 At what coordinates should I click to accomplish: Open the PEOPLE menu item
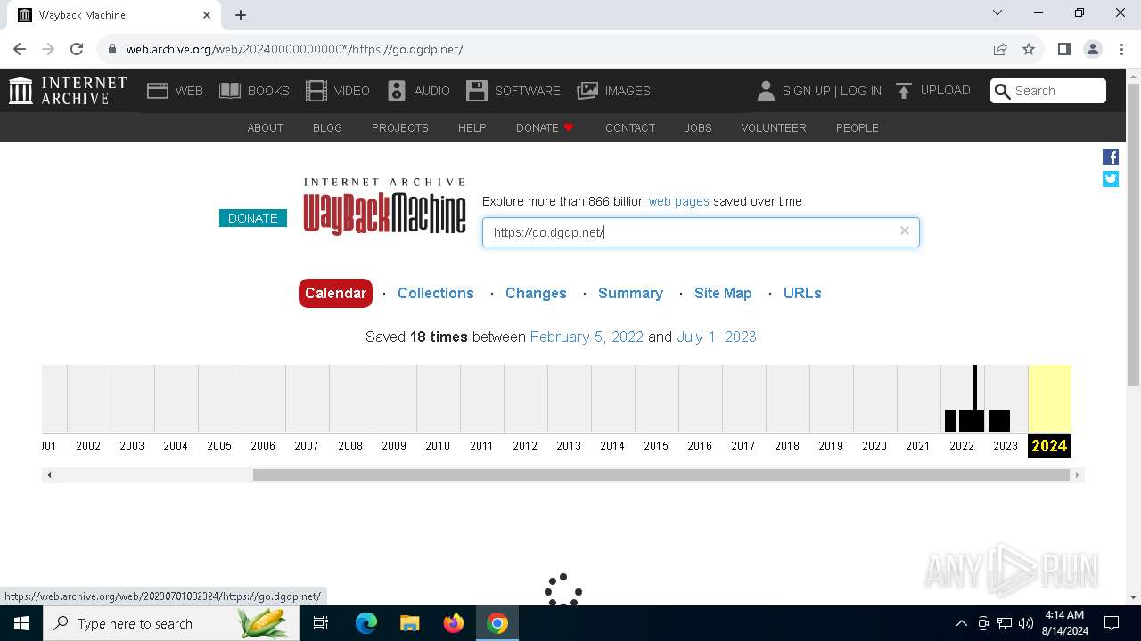(x=858, y=127)
